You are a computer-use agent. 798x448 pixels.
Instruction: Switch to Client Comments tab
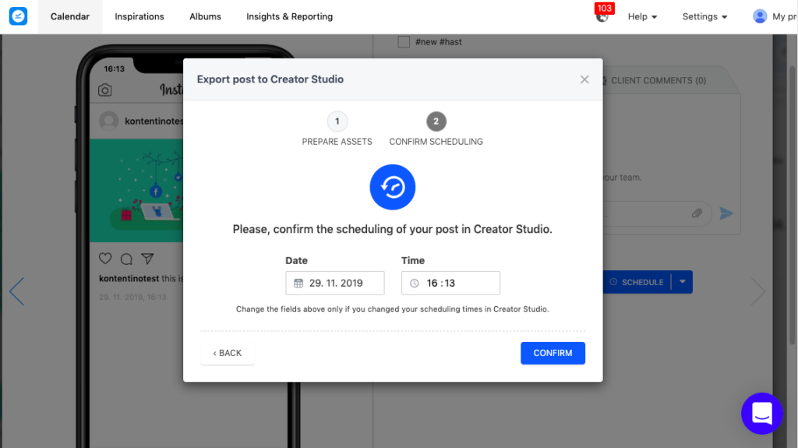tap(658, 80)
